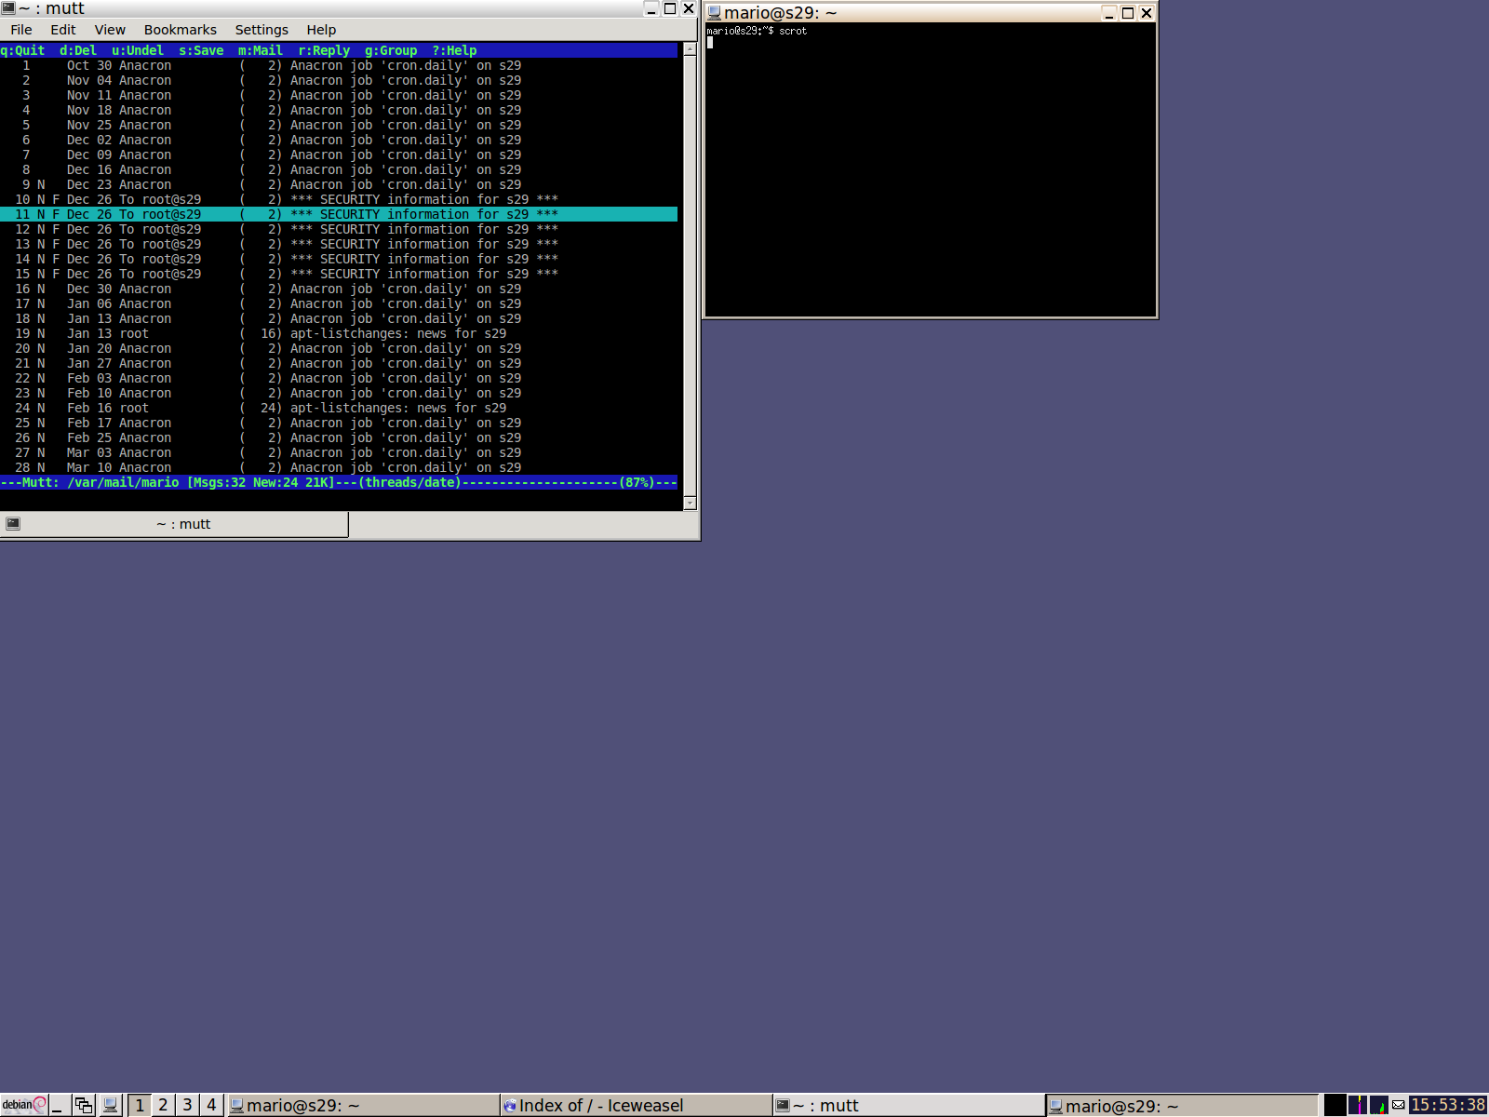This screenshot has width=1489, height=1117.
Task: Activate the rightmost mario@s29 taskbar button
Action: coord(1182,1105)
